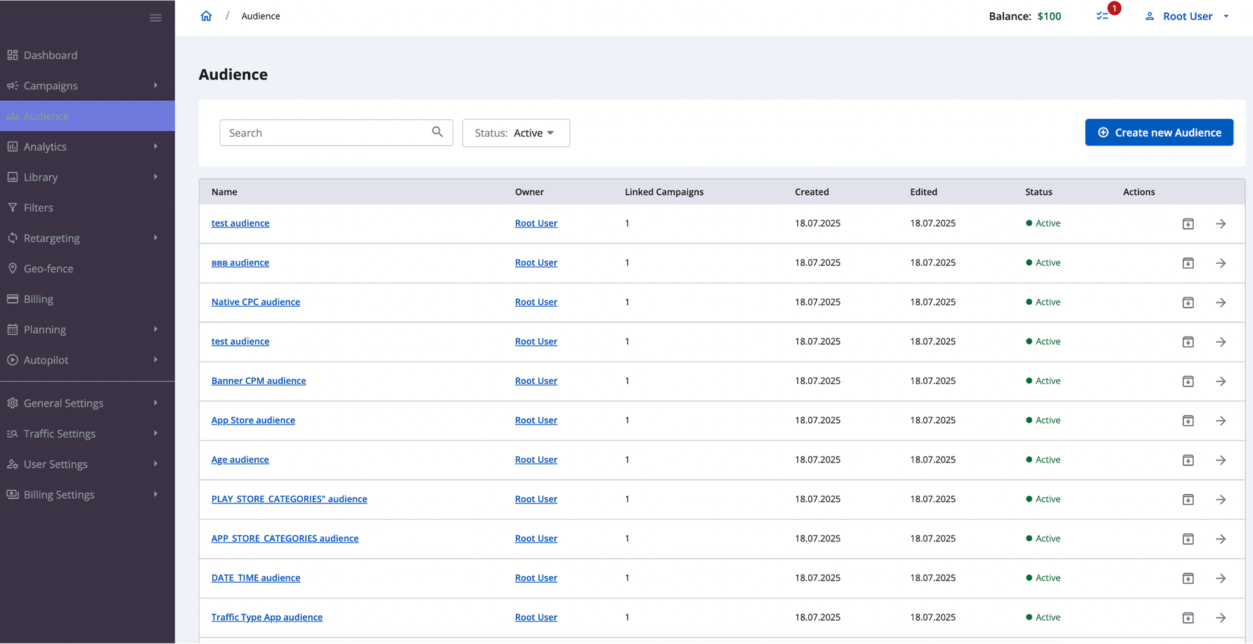Expand the General Settings submenu arrow
Viewport: 1253px width, 644px height.
155,403
